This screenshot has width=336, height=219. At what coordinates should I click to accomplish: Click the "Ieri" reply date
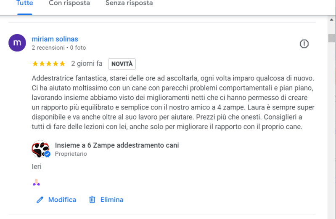37,166
